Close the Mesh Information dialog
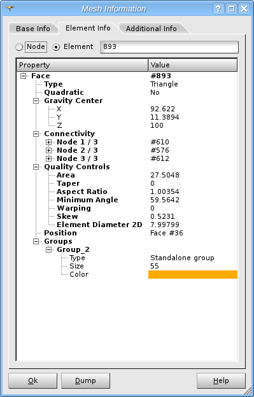Image resolution: width=254 pixels, height=397 pixels. click(x=244, y=9)
